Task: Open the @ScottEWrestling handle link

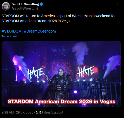Action: [25, 8]
